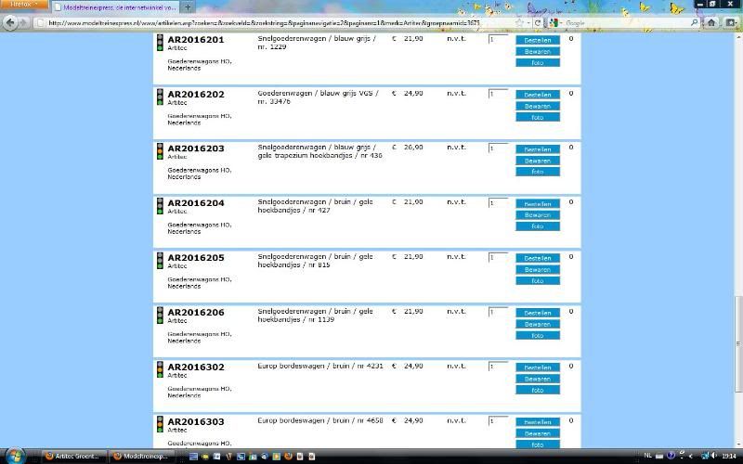Image resolution: width=743 pixels, height=464 pixels.
Task: Show foto of article AR2016203
Action: click(538, 172)
